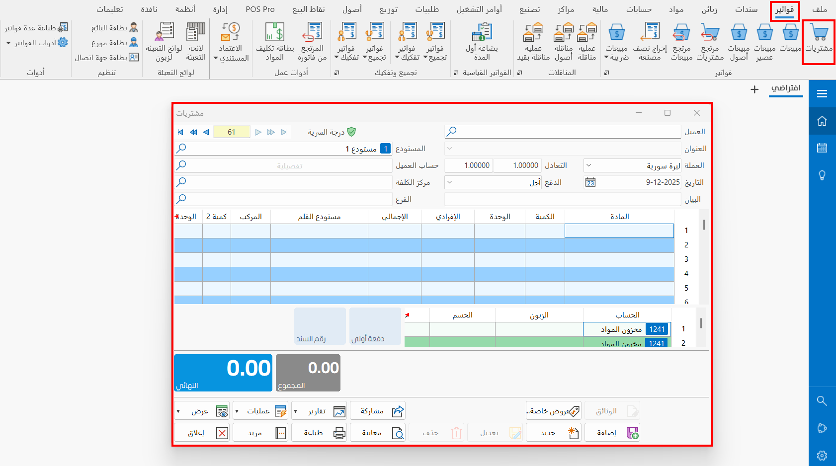Click the customer field search magnifier icon
Image resolution: width=836 pixels, height=466 pixels.
pos(451,132)
